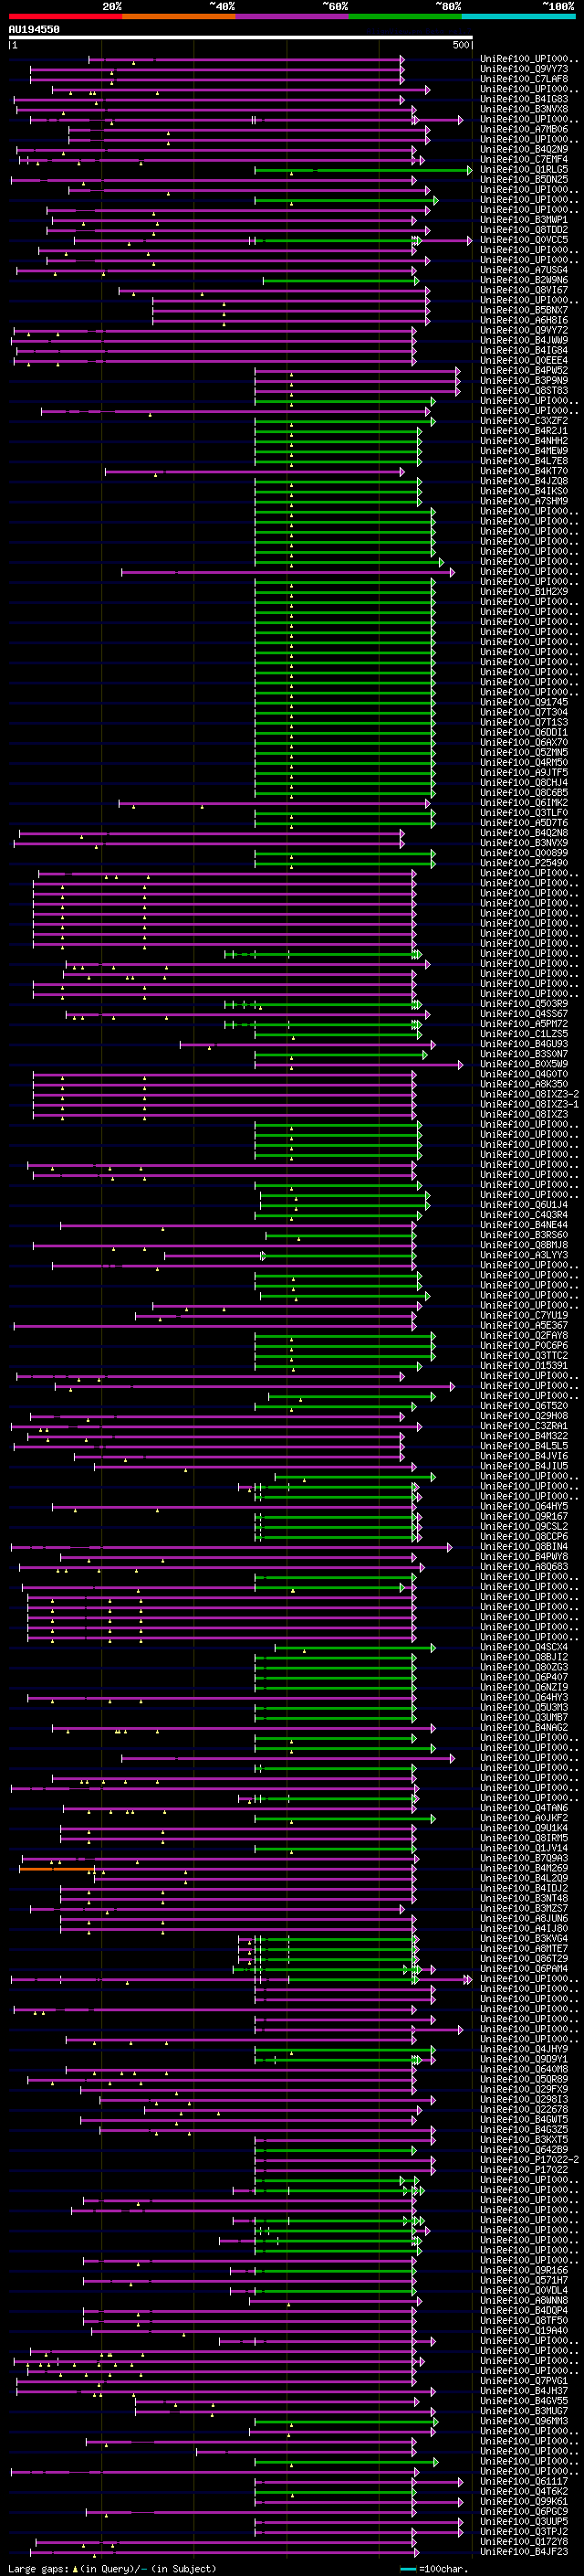Open UniRef100_Q6DDI1 entry
The width and height of the screenshot is (584, 2576).
click(x=524, y=733)
